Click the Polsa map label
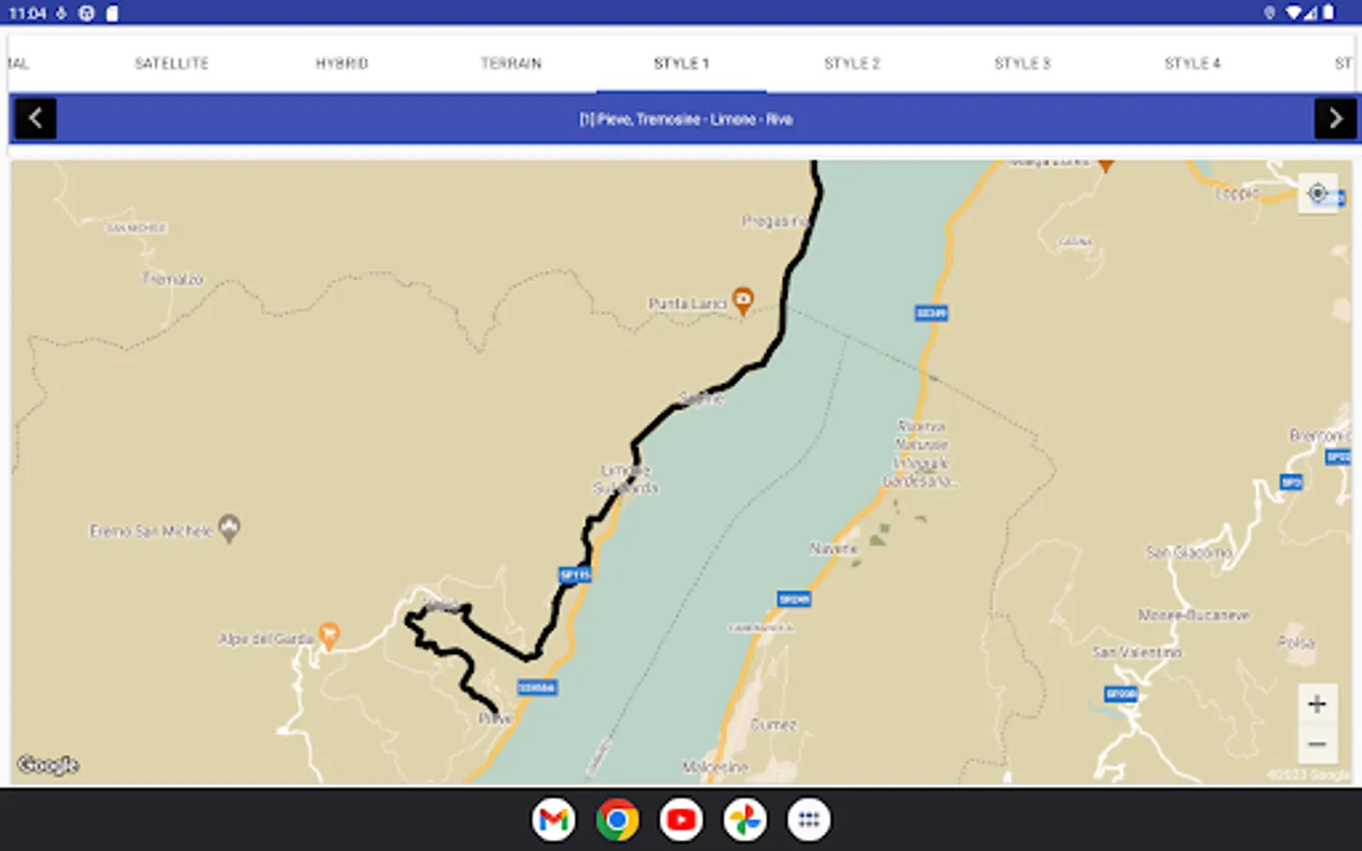This screenshot has width=1362, height=851. tap(1297, 643)
